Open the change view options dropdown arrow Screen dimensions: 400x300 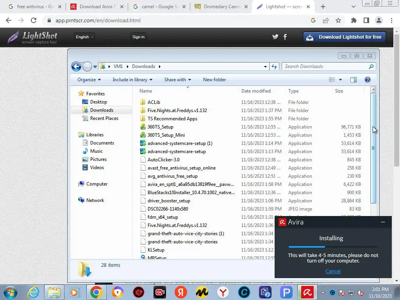coord(340,80)
